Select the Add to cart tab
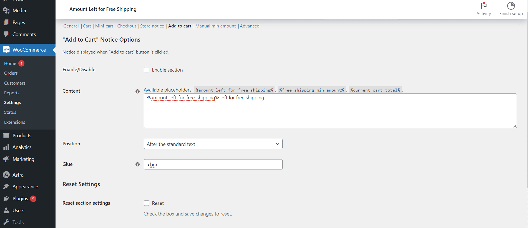528x228 pixels. 180,26
